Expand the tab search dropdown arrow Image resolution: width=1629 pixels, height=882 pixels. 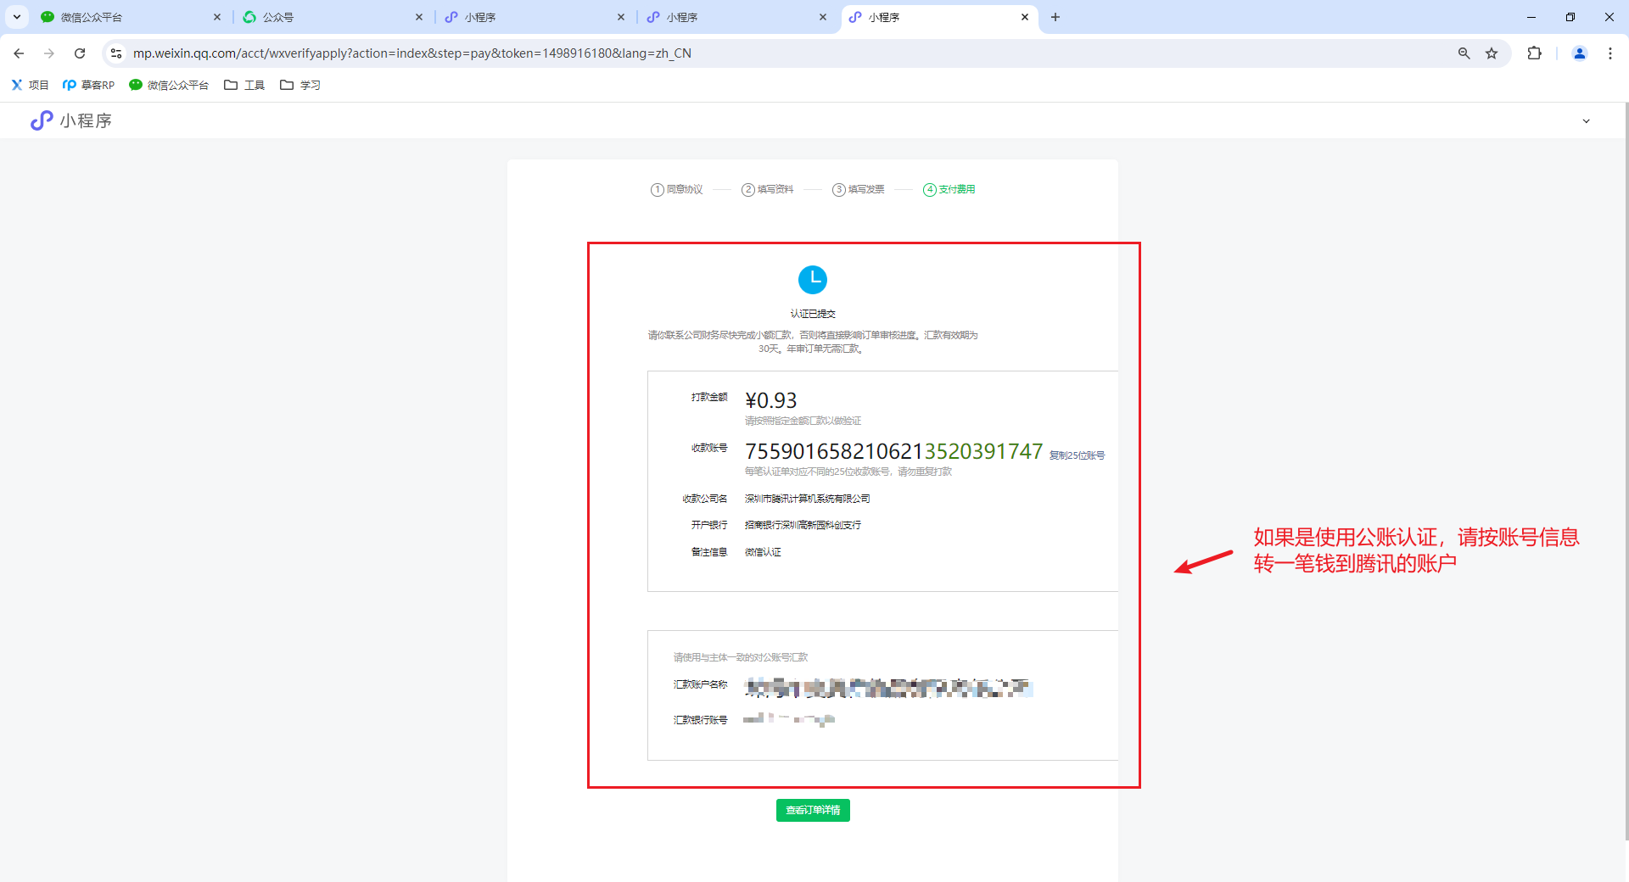(x=17, y=17)
